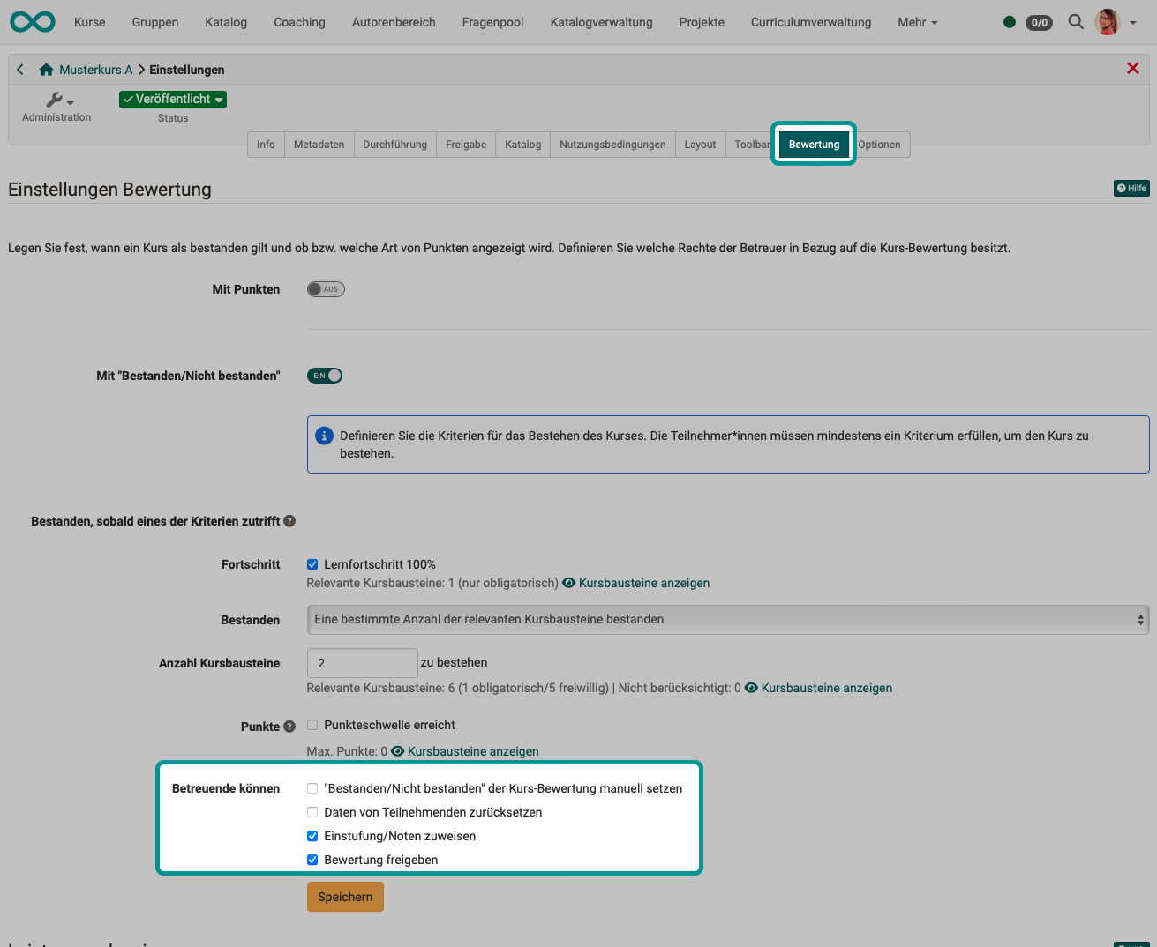Check Punkteschwelle erreicht
1157x947 pixels.
(312, 725)
